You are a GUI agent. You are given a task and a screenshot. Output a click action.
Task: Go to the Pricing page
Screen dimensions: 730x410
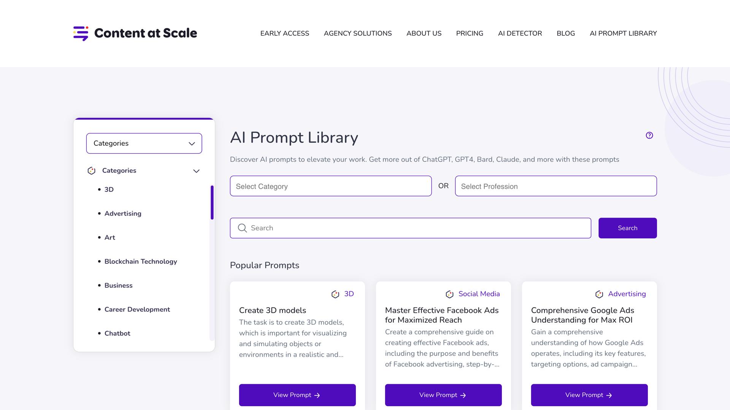pos(470,33)
